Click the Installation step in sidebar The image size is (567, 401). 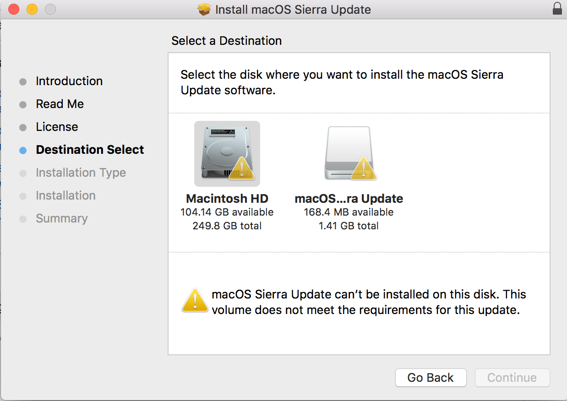click(65, 195)
